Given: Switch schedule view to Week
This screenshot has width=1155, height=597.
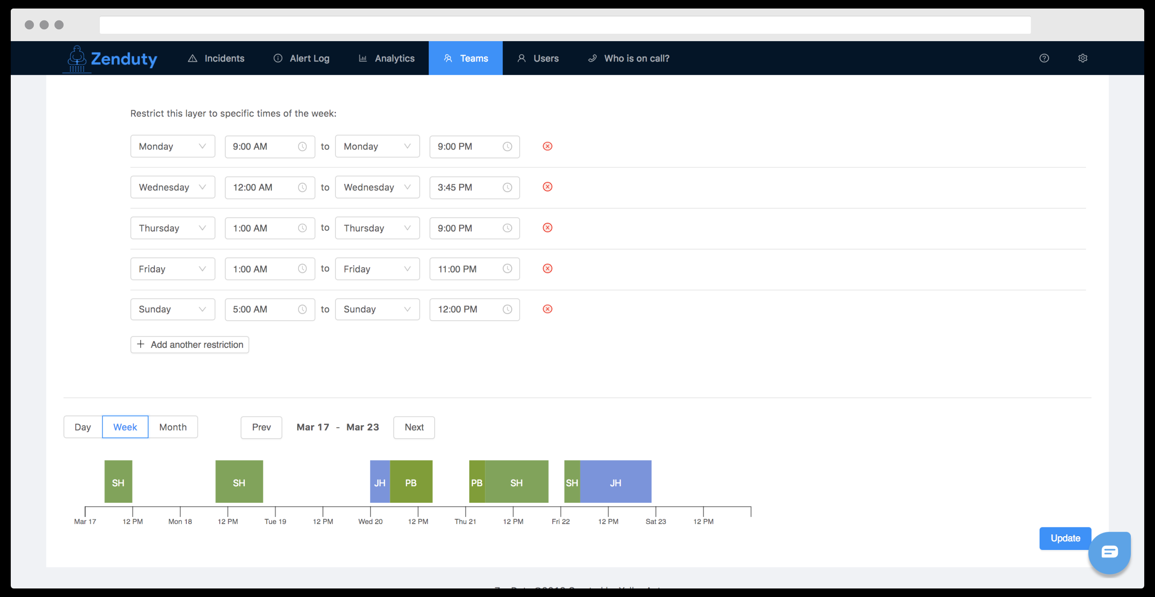Looking at the screenshot, I should click(x=125, y=427).
